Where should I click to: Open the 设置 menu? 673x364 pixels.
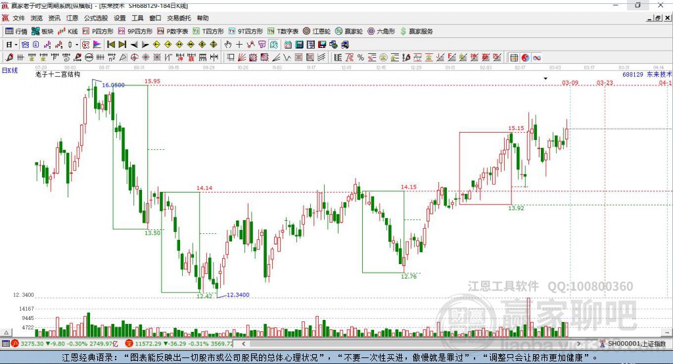[x=120, y=18]
